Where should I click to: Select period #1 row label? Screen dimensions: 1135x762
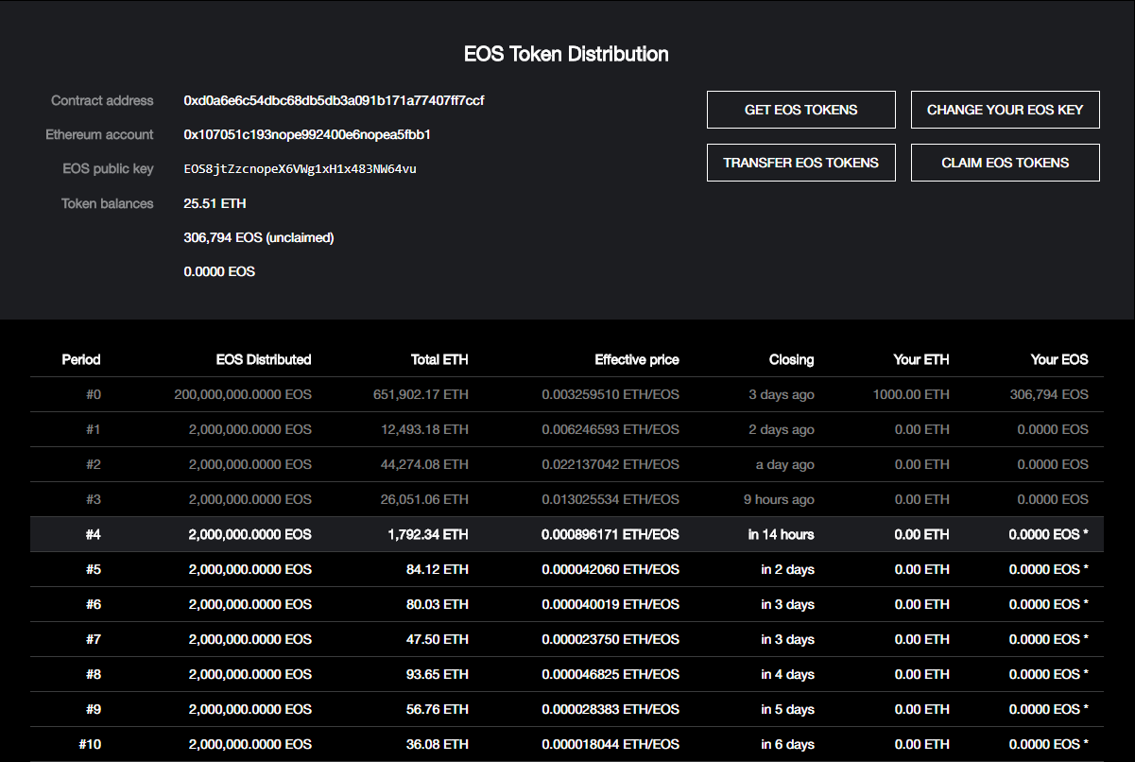click(x=93, y=429)
